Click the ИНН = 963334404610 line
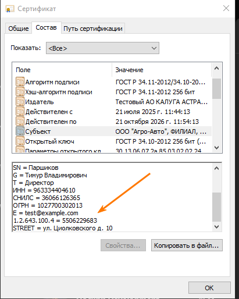The width and height of the screenshot is (239, 299). 44,190
